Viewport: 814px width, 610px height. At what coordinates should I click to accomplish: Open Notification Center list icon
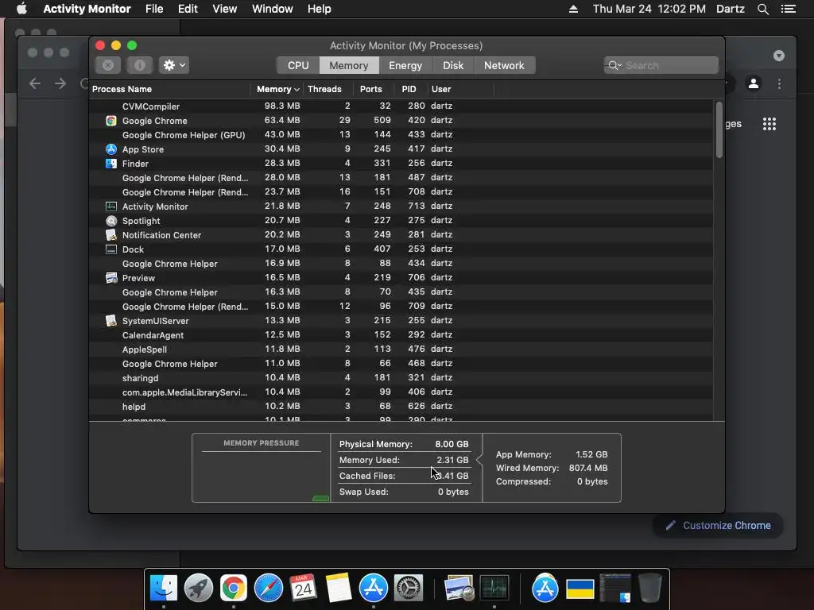788,9
